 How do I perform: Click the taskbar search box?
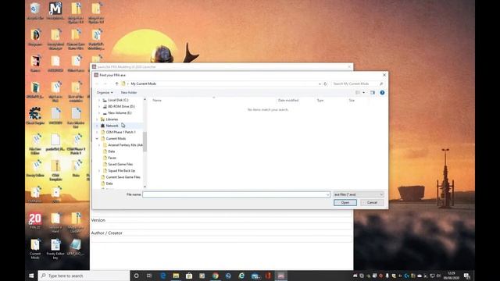point(84,276)
